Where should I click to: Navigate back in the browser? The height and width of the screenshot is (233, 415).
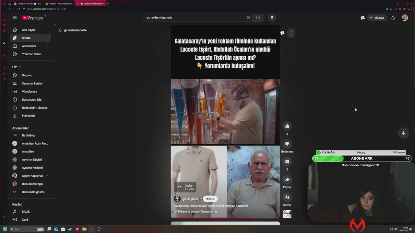coord(10,9)
